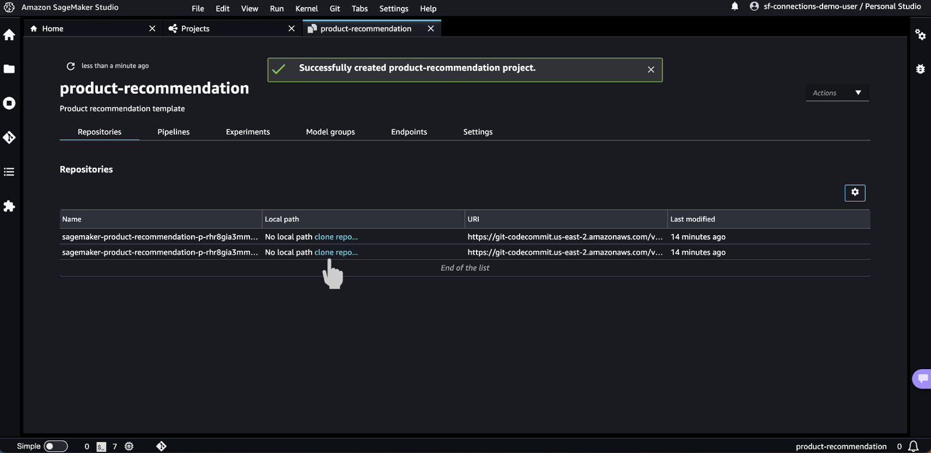Click the Last modified column header
931x453 pixels.
[769, 220]
